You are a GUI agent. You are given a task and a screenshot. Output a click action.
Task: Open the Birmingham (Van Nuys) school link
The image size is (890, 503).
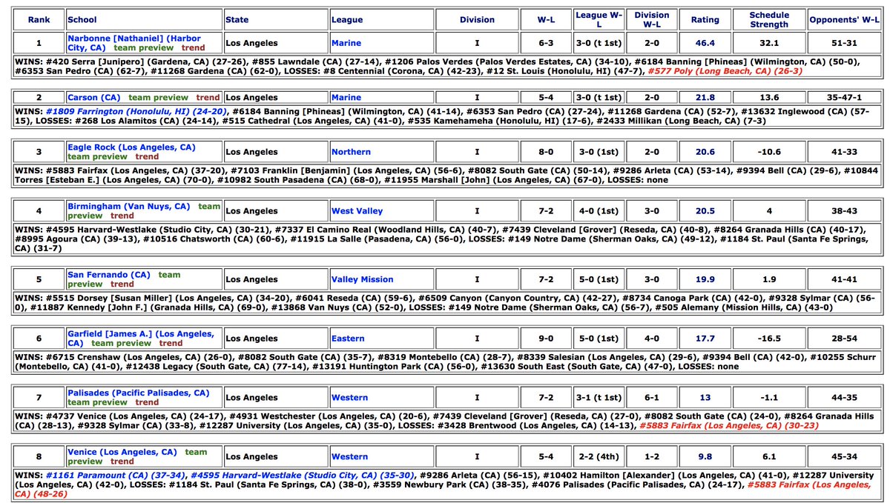[x=128, y=207]
